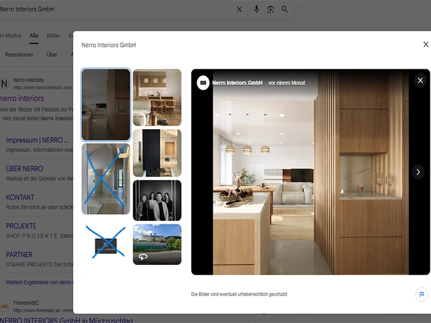Select the crossed-out hallway thumbnail
This screenshot has width=431, height=323.
click(x=105, y=178)
